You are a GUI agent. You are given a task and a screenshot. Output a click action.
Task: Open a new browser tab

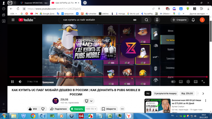pos(85,3)
